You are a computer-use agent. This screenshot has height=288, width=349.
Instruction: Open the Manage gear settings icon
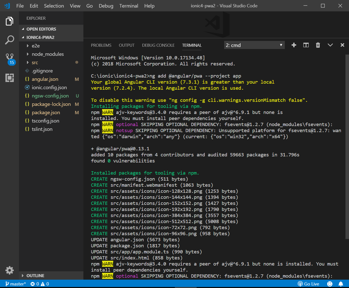9,270
